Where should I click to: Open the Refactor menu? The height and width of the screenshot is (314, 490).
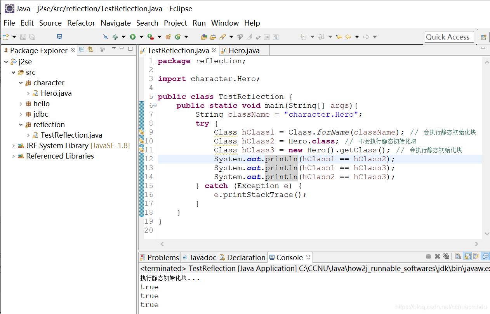pos(81,23)
